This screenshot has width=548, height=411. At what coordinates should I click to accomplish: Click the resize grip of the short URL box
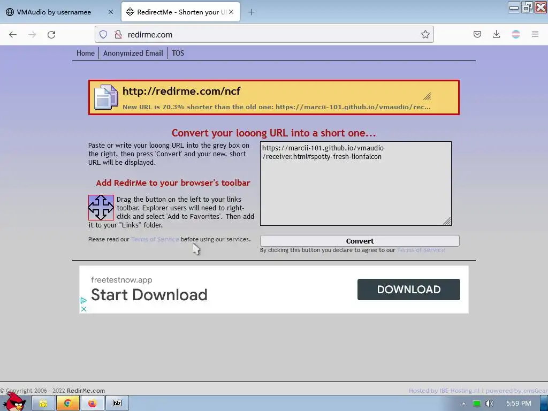pos(427,96)
